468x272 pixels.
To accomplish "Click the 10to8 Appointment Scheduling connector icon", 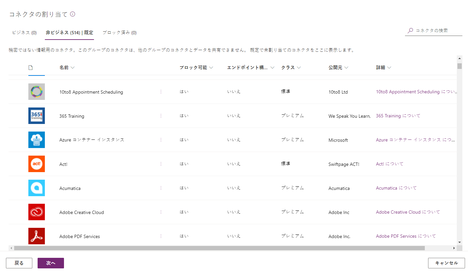I will coord(37,92).
